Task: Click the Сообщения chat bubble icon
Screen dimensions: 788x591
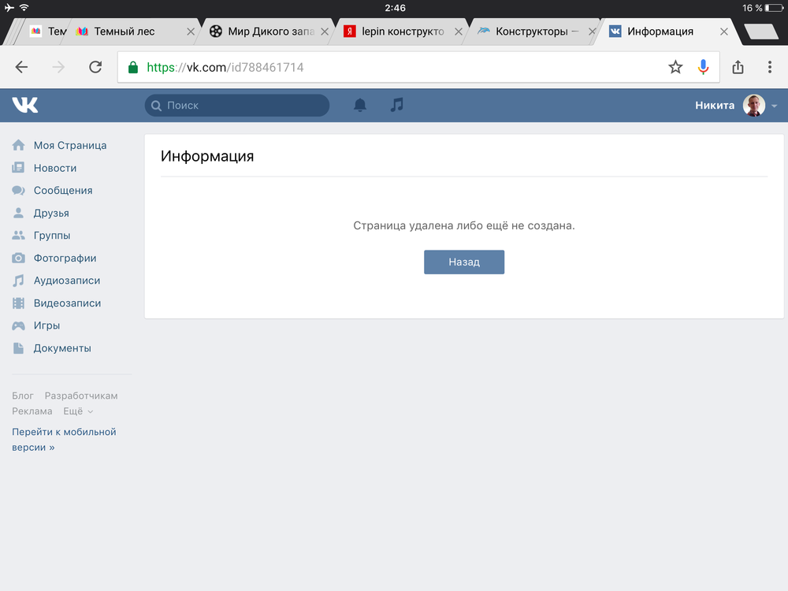Action: 19,191
